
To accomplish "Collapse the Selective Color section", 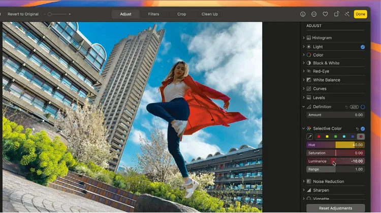I will click(x=304, y=129).
